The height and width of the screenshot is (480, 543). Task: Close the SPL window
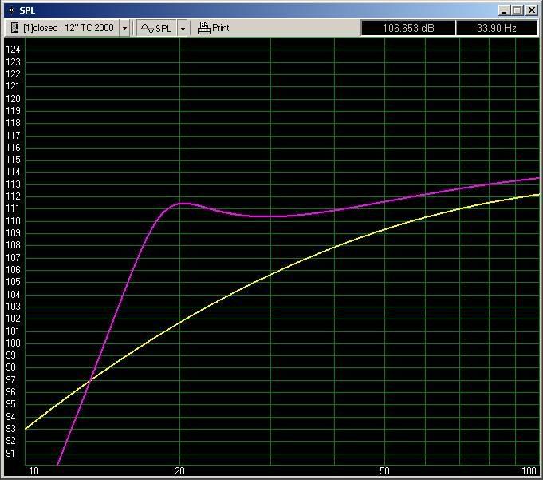coord(531,10)
